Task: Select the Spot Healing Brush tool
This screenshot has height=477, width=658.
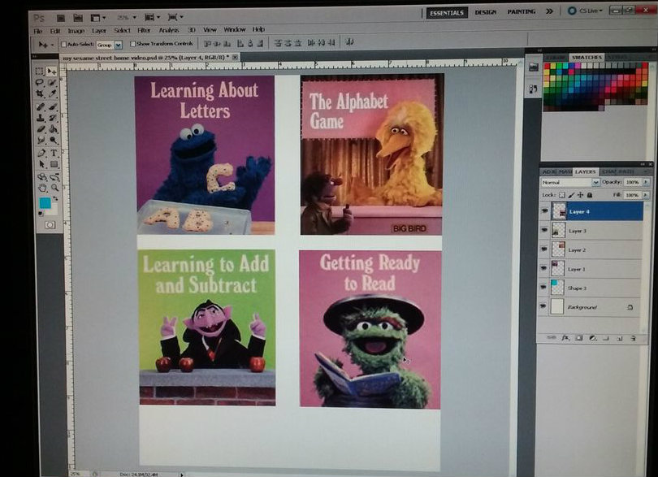Action: click(41, 107)
